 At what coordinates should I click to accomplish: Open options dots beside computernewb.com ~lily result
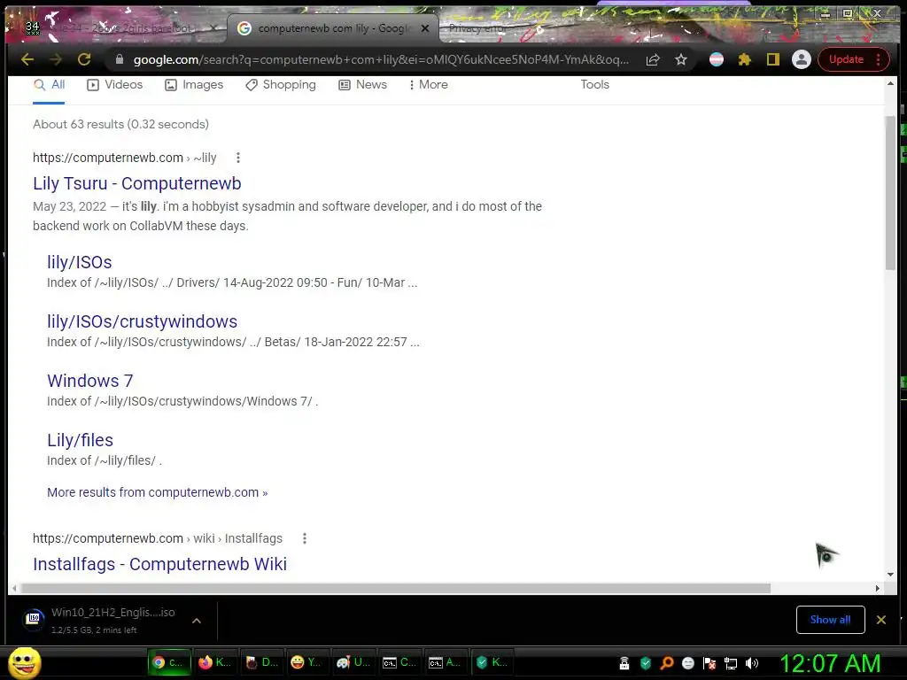pyautogui.click(x=237, y=158)
